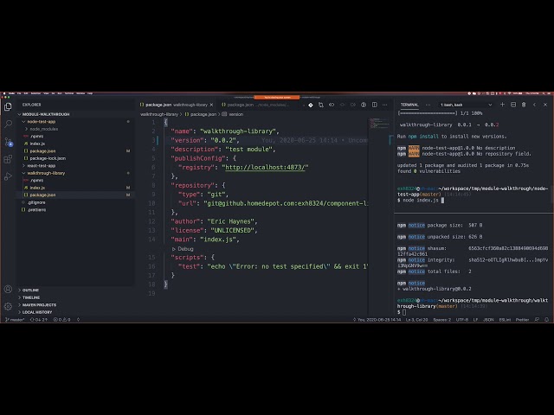The width and height of the screenshot is (554, 415).
Task: Click the feedback icon in status bar
Action: [537, 320]
